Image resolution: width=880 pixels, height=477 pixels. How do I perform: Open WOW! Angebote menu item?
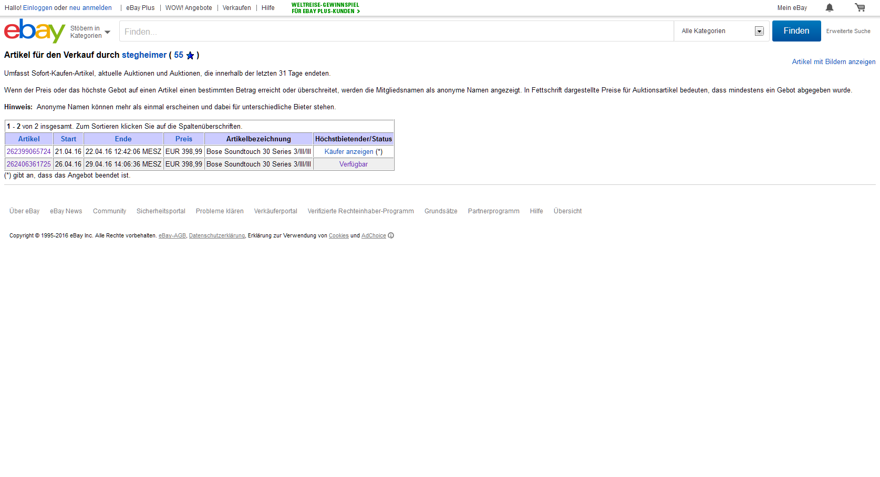[189, 8]
